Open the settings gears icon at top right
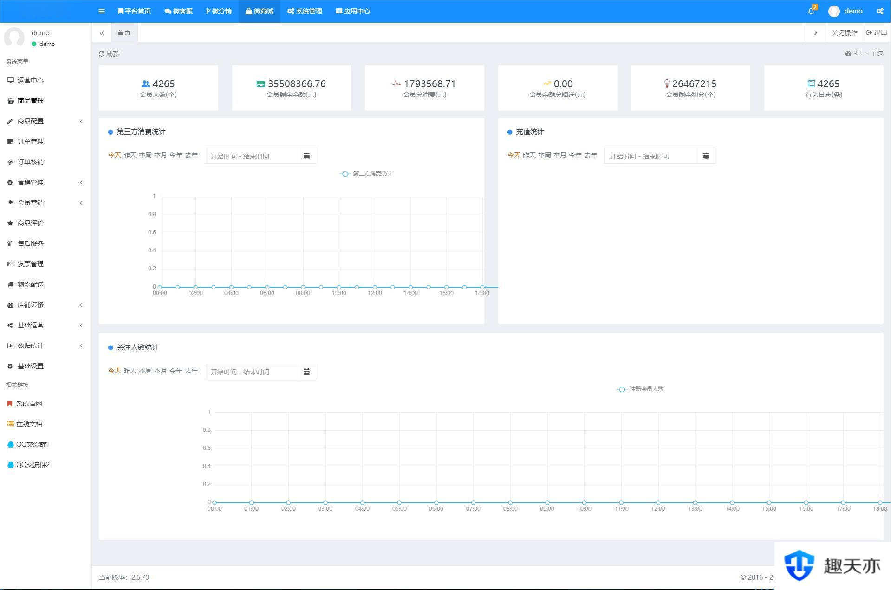The width and height of the screenshot is (891, 590). tap(880, 11)
